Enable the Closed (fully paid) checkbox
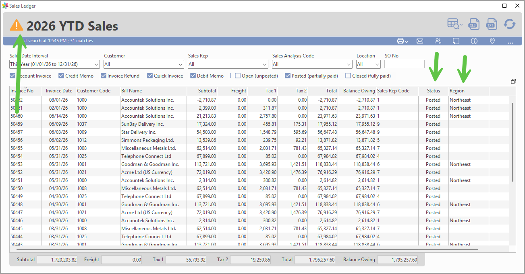The image size is (525, 274). 348,76
